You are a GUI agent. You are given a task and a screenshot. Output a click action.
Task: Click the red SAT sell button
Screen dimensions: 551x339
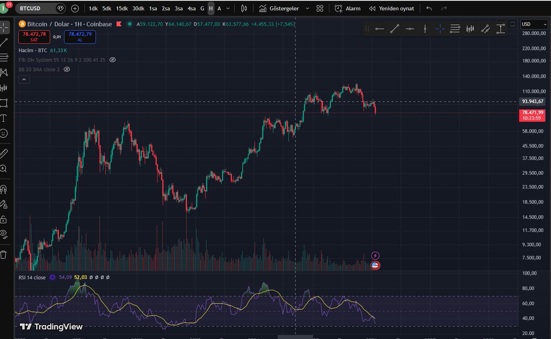coord(34,37)
